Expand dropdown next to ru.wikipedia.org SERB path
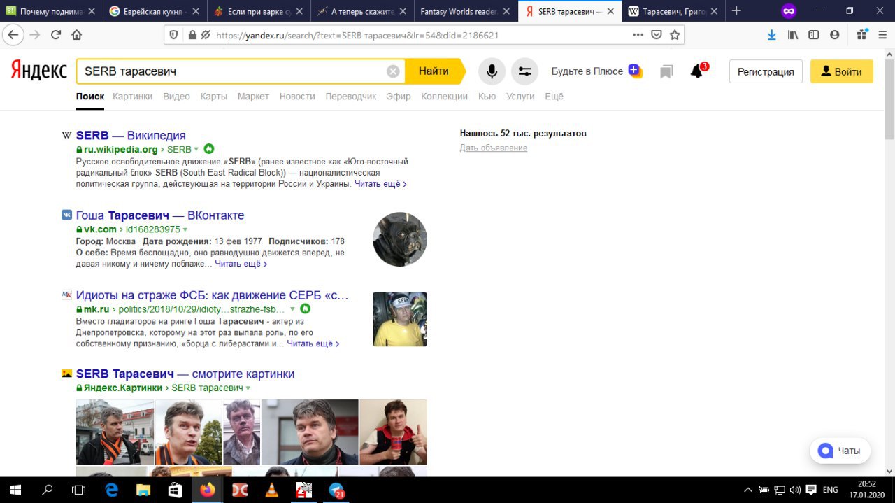 click(196, 149)
